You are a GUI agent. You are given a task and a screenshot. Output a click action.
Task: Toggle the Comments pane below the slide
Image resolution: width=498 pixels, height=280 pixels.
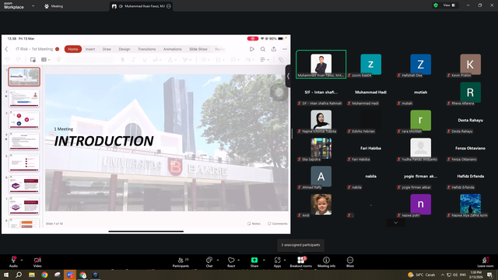tap(278, 223)
